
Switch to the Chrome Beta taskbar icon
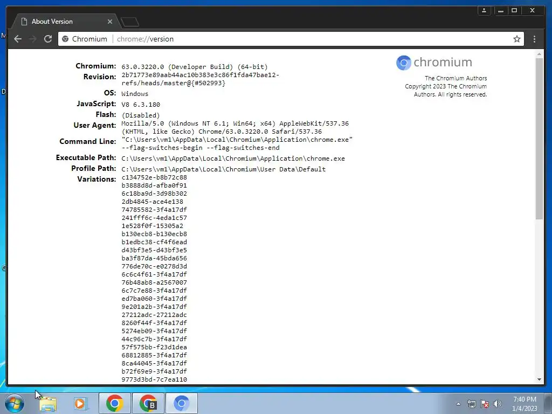(148, 403)
